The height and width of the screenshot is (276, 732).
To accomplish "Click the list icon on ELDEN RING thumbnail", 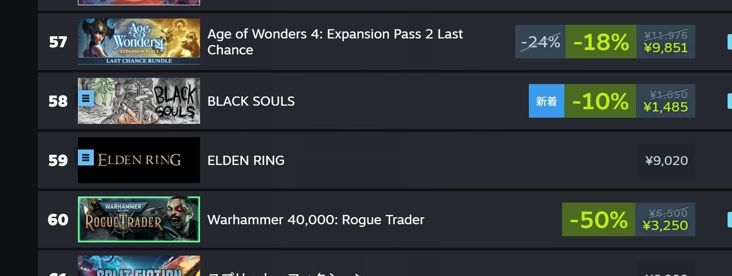I will pyautogui.click(x=86, y=157).
